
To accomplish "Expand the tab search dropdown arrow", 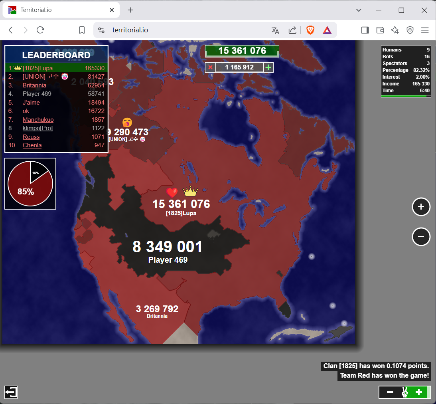I will click(x=359, y=10).
